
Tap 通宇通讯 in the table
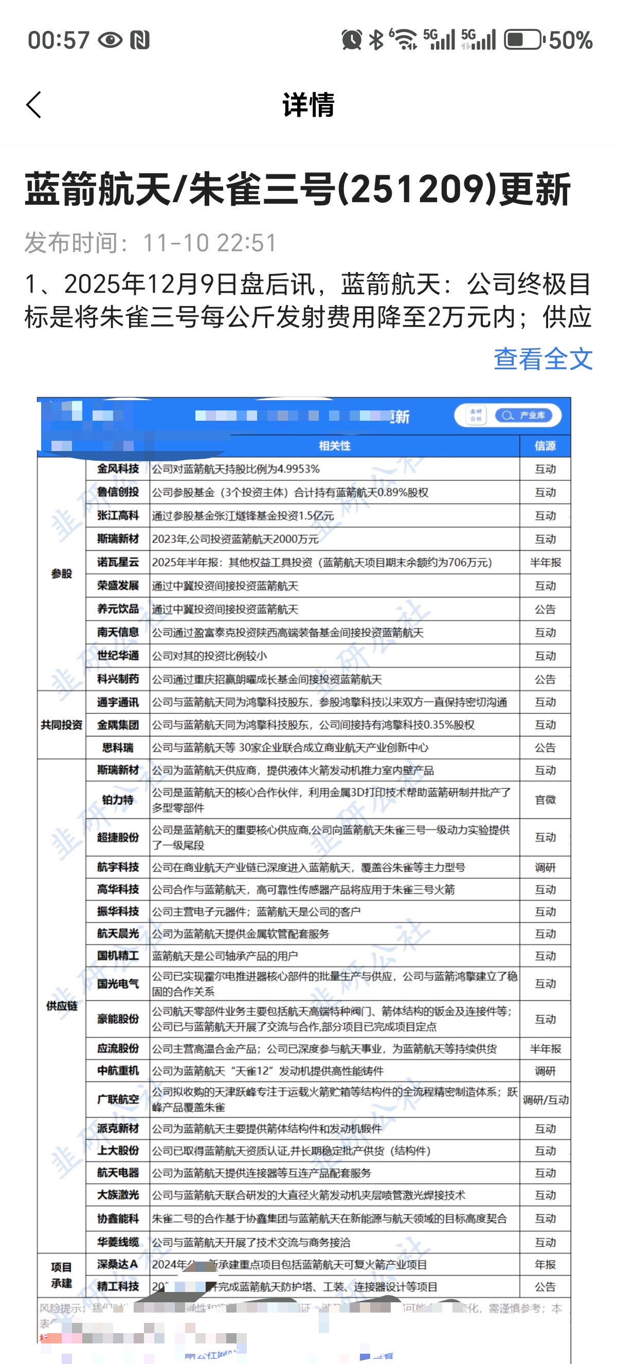tap(118, 702)
